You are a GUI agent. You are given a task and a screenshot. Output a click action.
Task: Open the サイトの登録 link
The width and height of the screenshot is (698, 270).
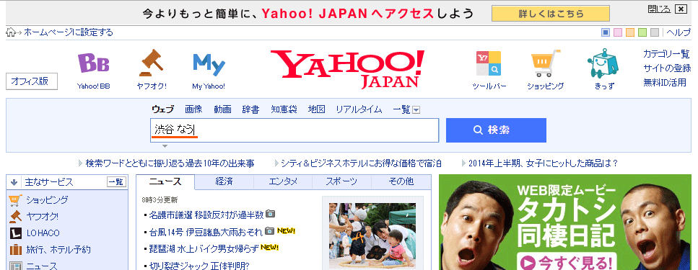(667, 68)
